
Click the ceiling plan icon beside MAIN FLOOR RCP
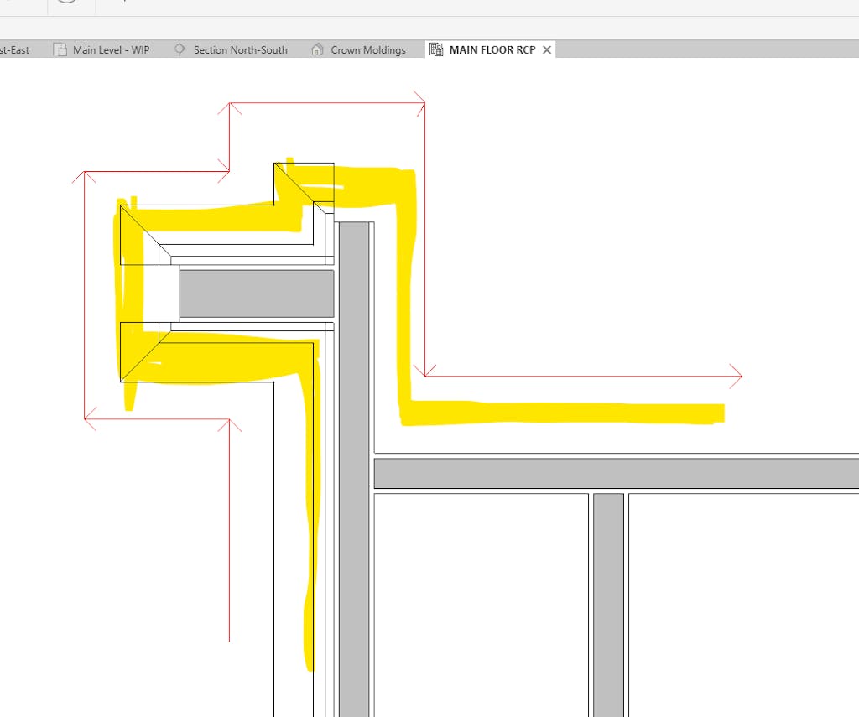point(436,50)
